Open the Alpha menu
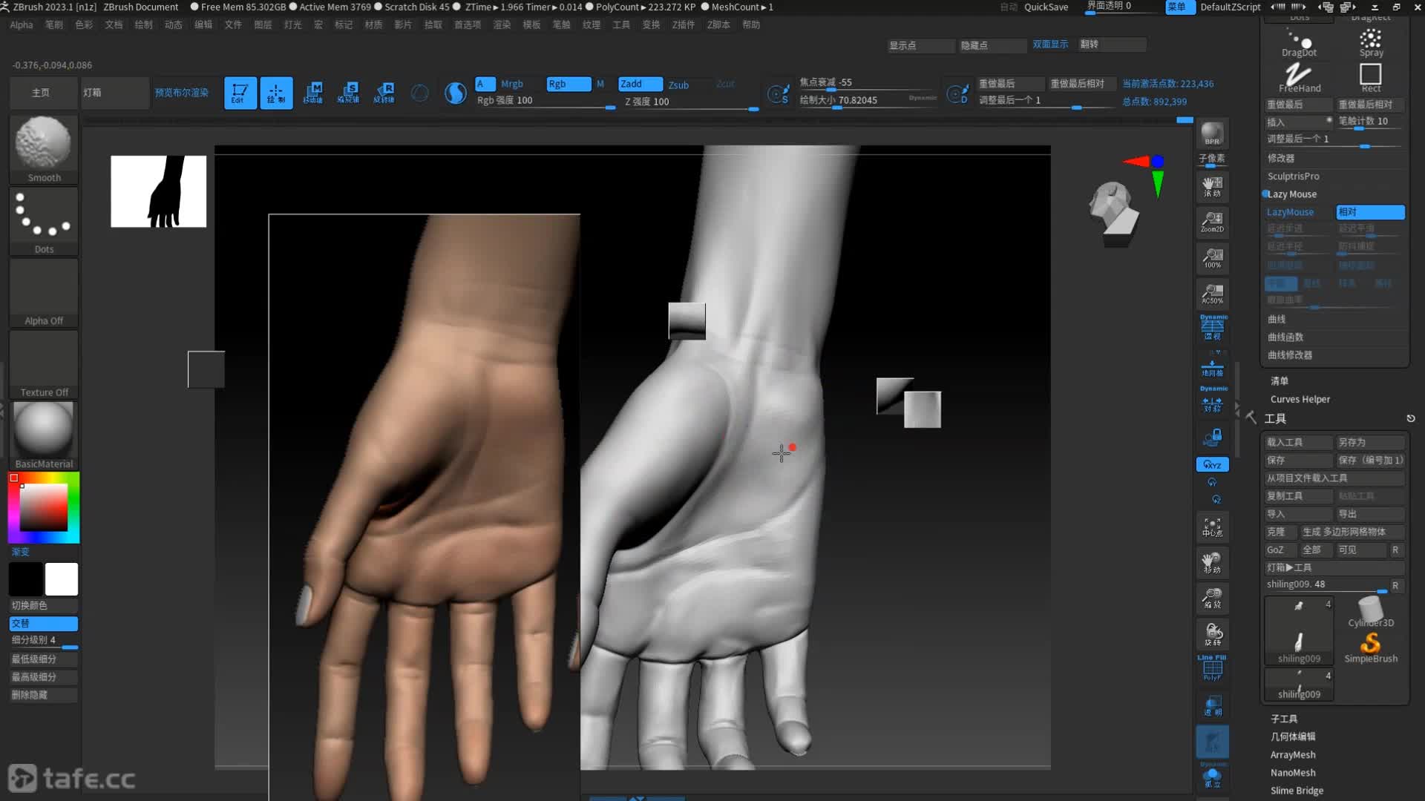Screen dimensions: 1425x801 click(x=22, y=24)
